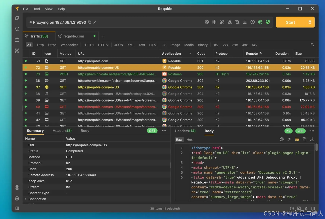Toggle layout icon at status bar right end
325x219 pixels.
click(x=313, y=208)
